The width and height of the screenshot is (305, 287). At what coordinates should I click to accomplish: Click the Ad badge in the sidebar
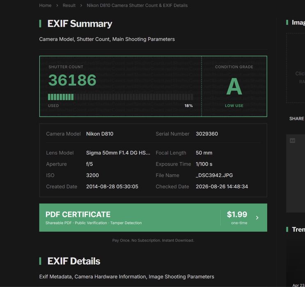pos(292,141)
